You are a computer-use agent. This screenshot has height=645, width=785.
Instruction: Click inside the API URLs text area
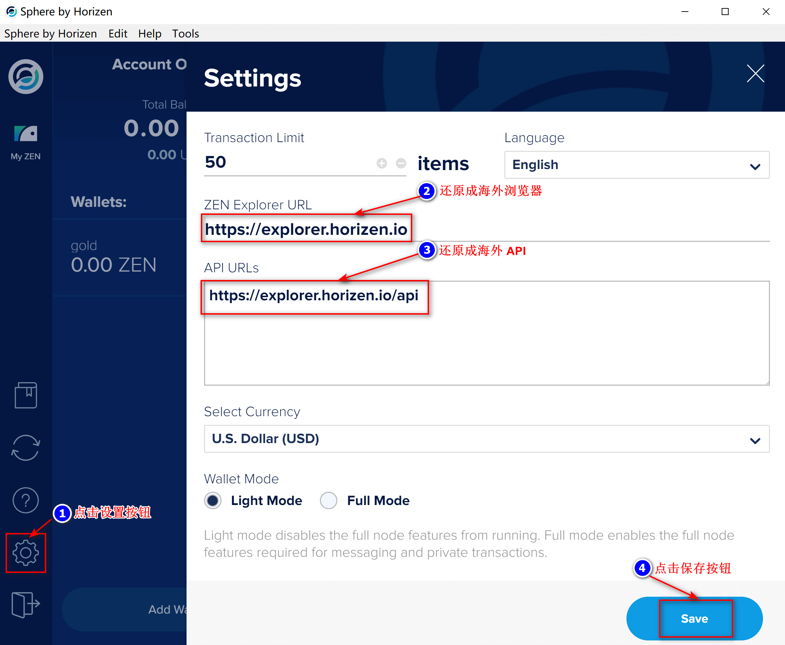point(487,333)
